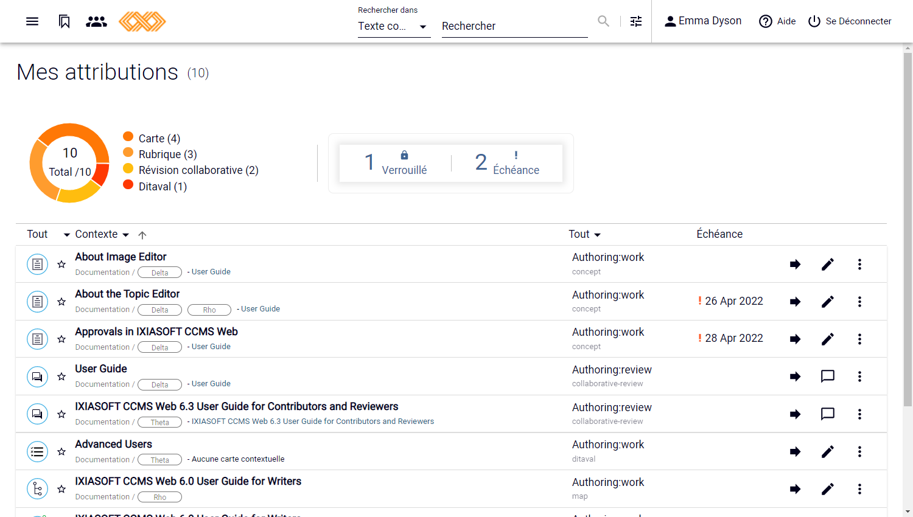Focus the Rechercher search field
Image resolution: width=913 pixels, height=517 pixels.
pyautogui.click(x=514, y=26)
